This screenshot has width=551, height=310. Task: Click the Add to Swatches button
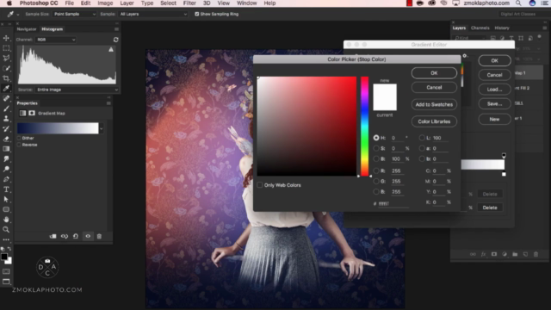pyautogui.click(x=434, y=104)
